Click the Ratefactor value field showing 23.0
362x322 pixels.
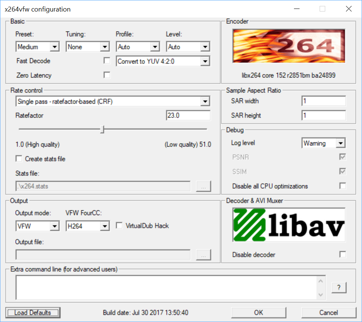(x=188, y=116)
